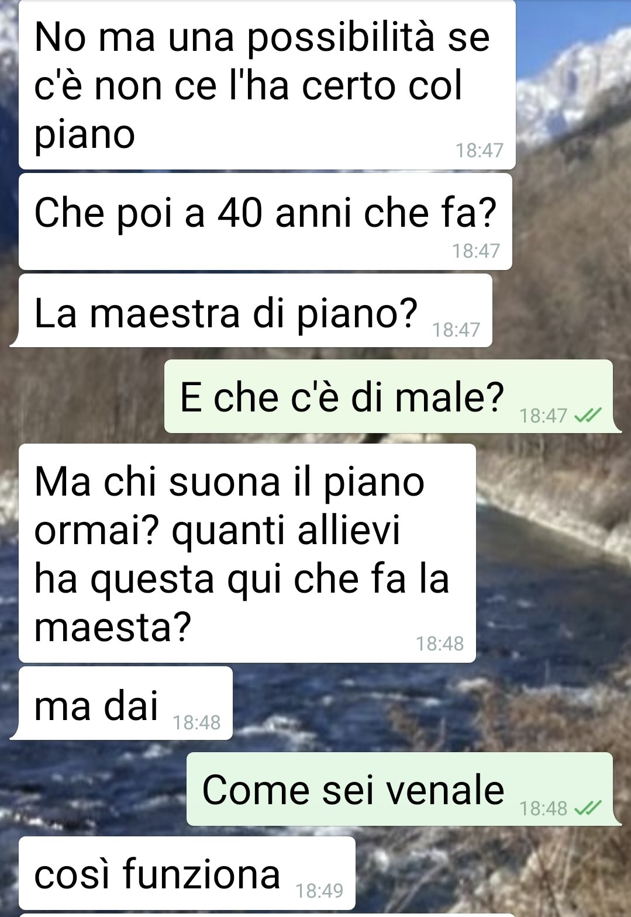Screen dimensions: 631x917
Task: Click the double checkmark on "Come sei venale"
Action: [588, 808]
